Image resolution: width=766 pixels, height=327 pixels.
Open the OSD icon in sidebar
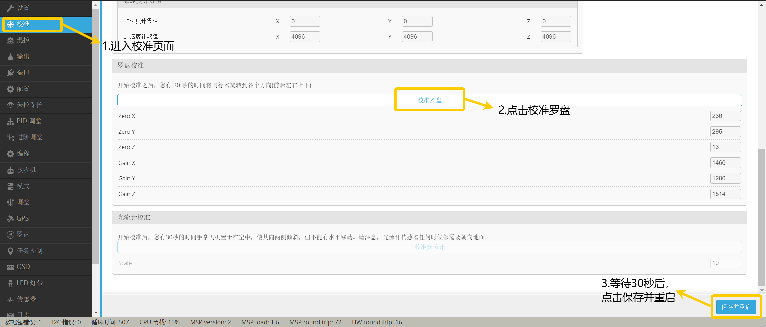(10, 267)
